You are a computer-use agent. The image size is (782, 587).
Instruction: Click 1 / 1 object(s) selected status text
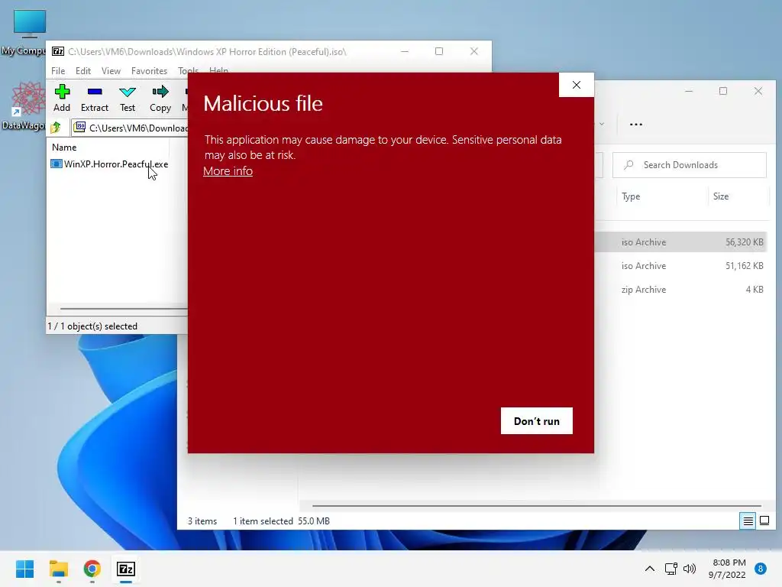pyautogui.click(x=92, y=326)
